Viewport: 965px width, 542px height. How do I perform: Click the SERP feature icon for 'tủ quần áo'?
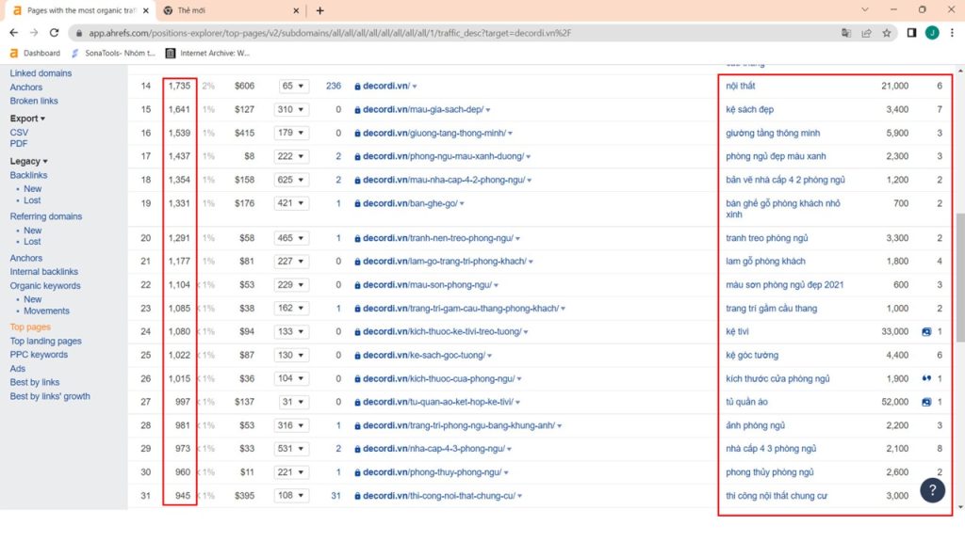pos(926,402)
